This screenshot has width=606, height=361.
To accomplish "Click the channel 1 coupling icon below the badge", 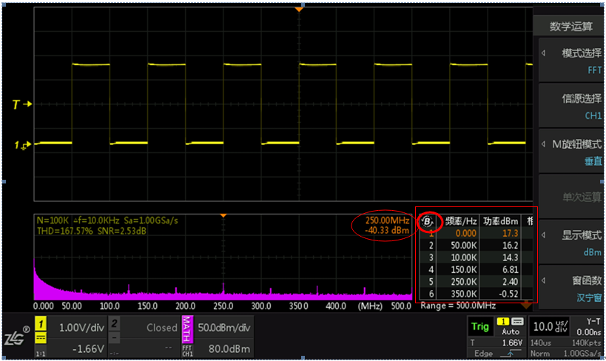I will 41,338.
